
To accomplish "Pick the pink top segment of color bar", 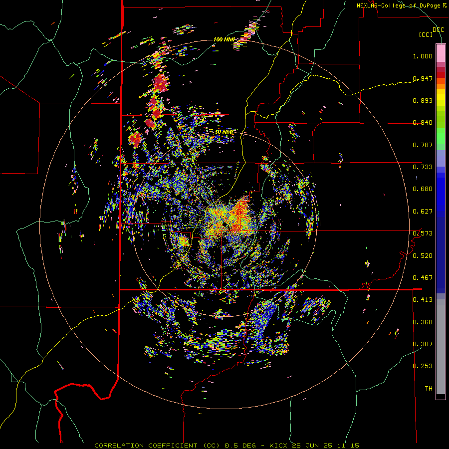I will click(441, 53).
